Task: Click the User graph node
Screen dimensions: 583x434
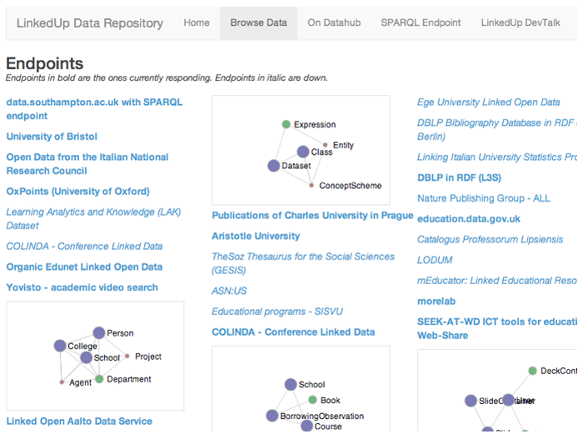Action: click(509, 400)
